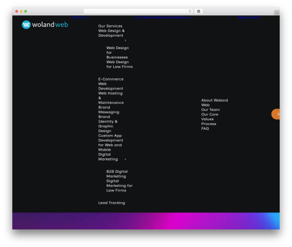Open About Us top menu
This screenshot has width=292, height=247.
[182, 18]
